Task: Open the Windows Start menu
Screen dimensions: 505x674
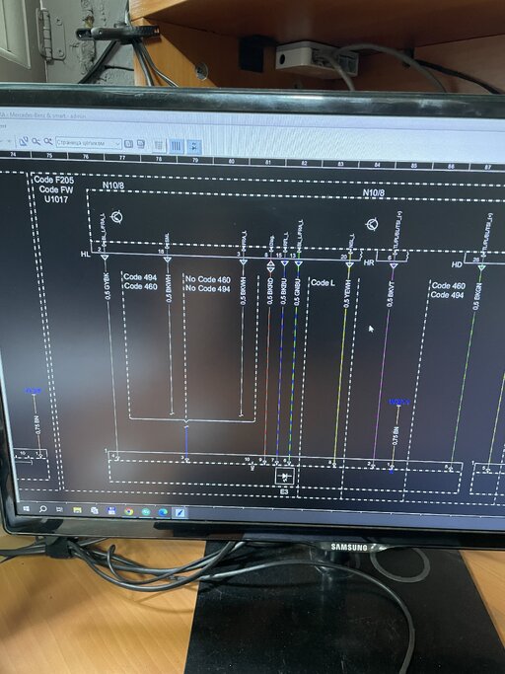Action: coord(27,508)
